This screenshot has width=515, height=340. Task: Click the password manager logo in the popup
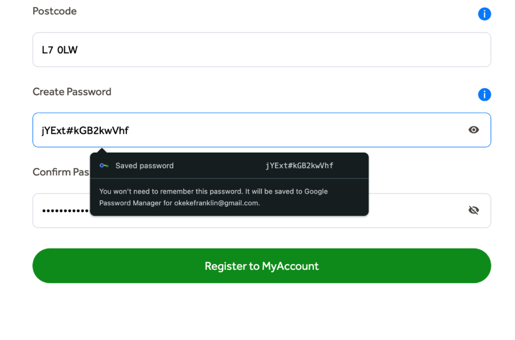pos(103,166)
